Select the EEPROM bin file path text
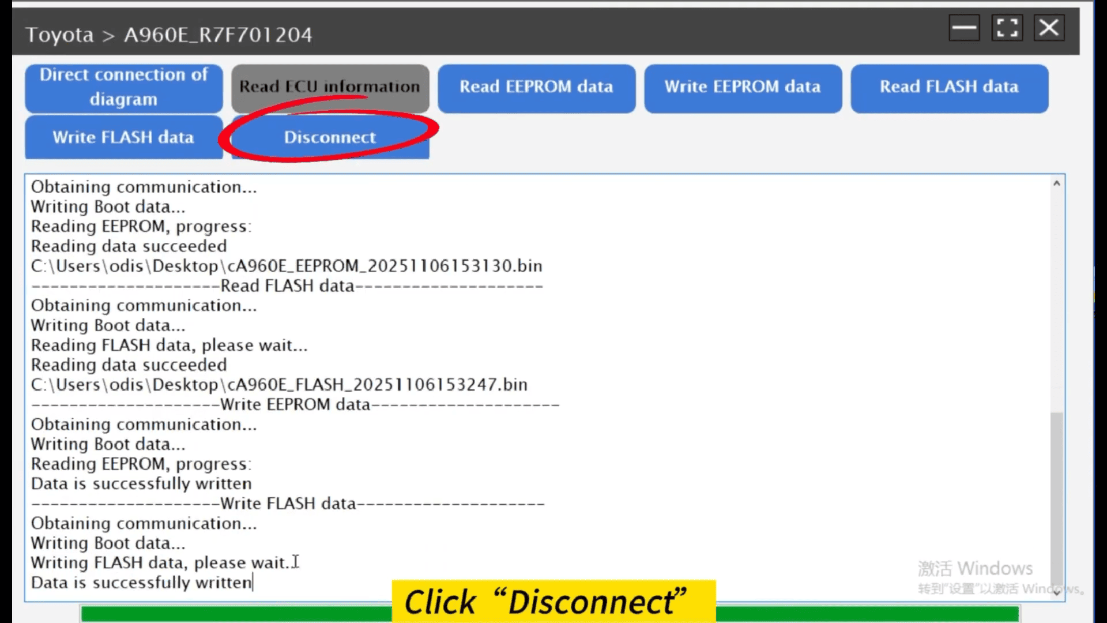Image resolution: width=1107 pixels, height=623 pixels. click(287, 266)
